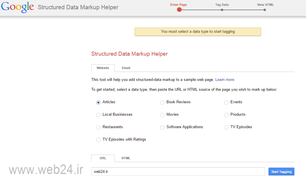The height and width of the screenshot is (183, 306).
Task: Choose the Events radio option
Action: 226,102
